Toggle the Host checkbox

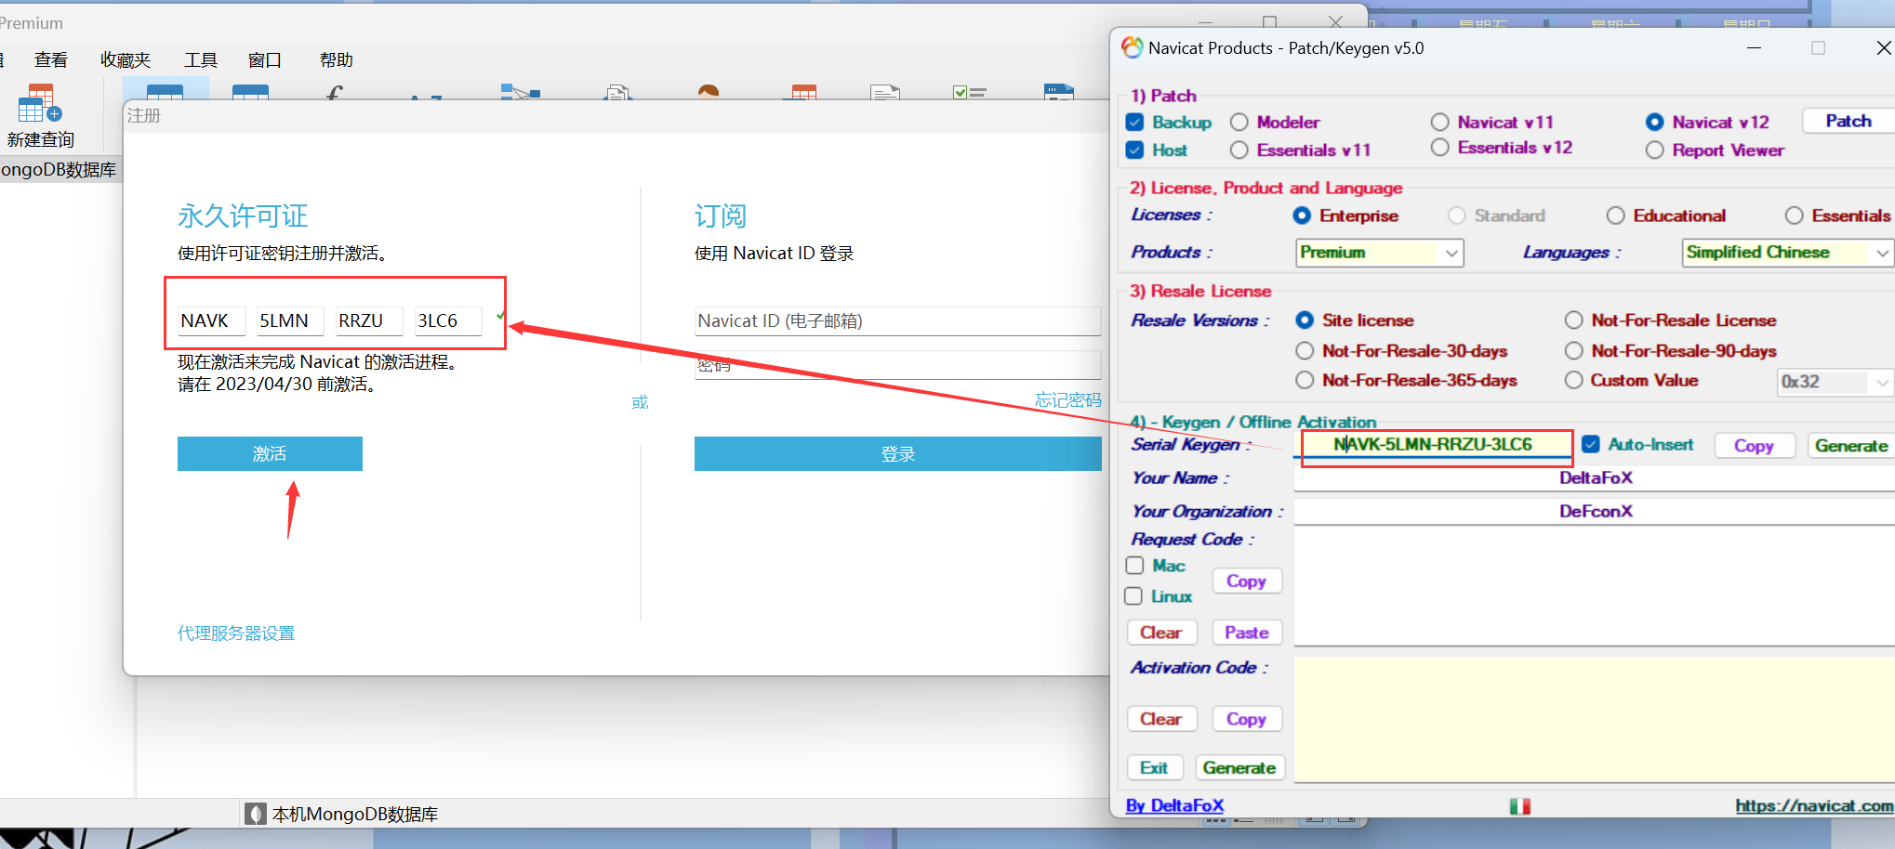pos(1134,150)
